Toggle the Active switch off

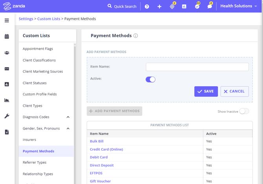150,79
